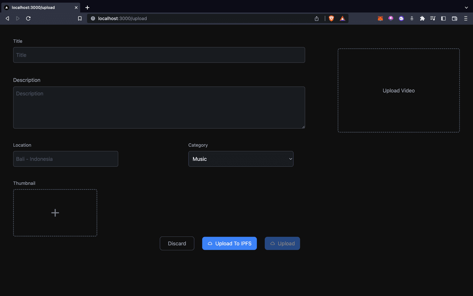Focus the Title input field

159,55
